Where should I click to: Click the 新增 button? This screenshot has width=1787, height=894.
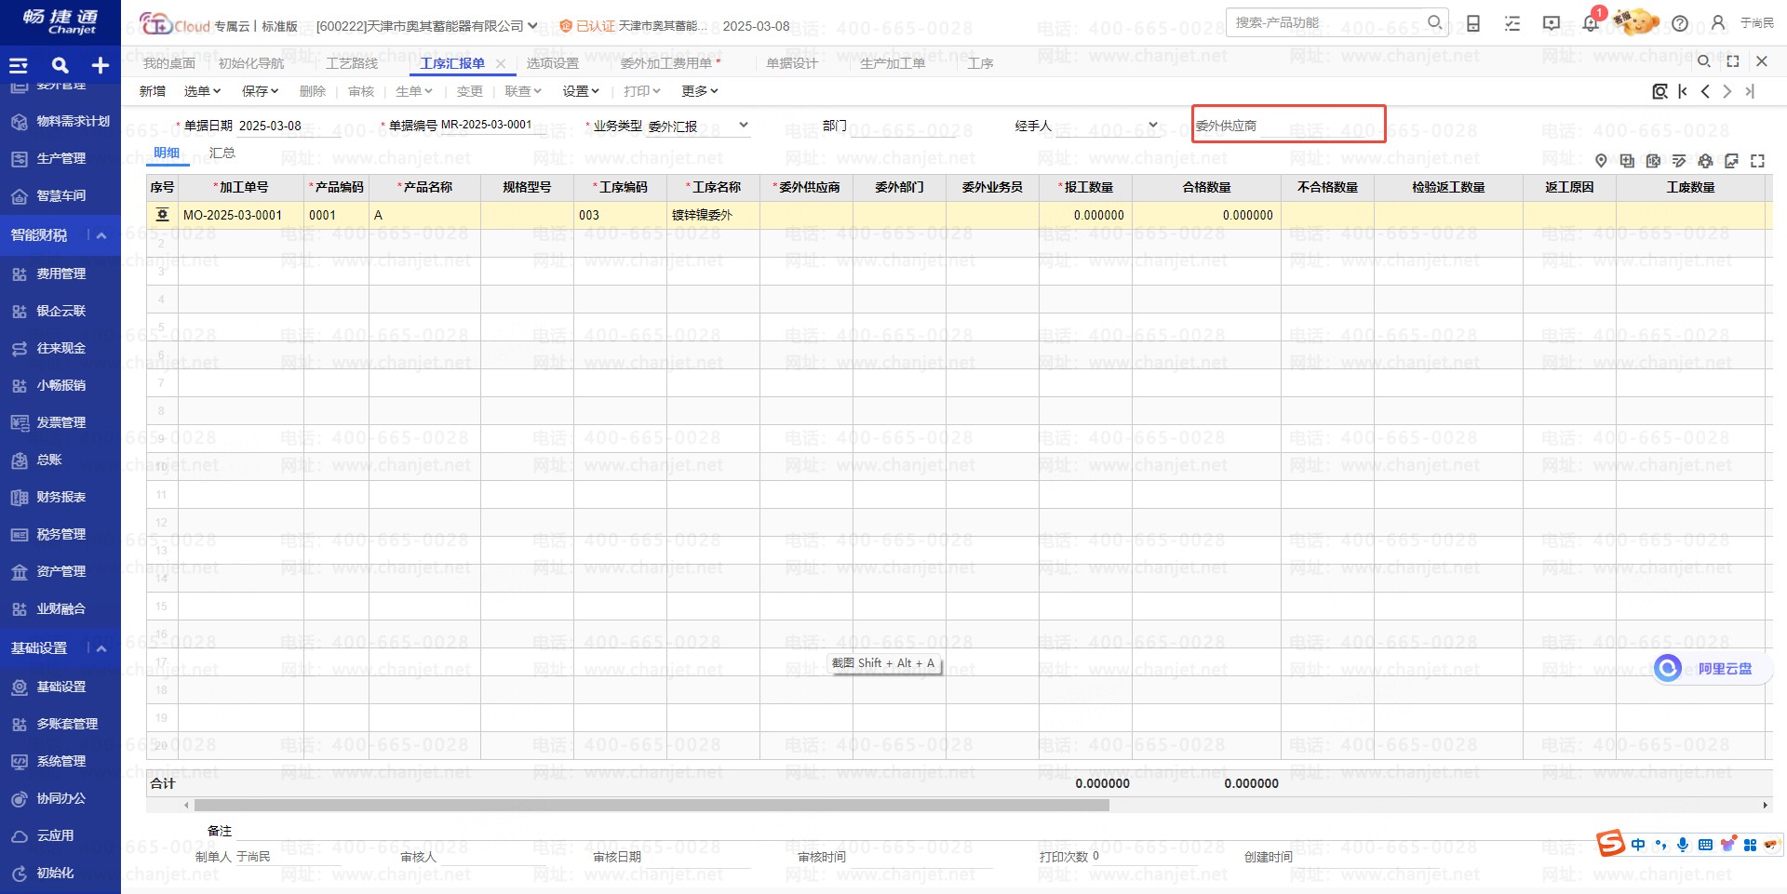click(153, 91)
